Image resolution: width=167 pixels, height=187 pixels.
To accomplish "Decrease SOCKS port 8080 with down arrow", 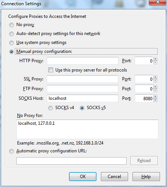I will 155,100.
